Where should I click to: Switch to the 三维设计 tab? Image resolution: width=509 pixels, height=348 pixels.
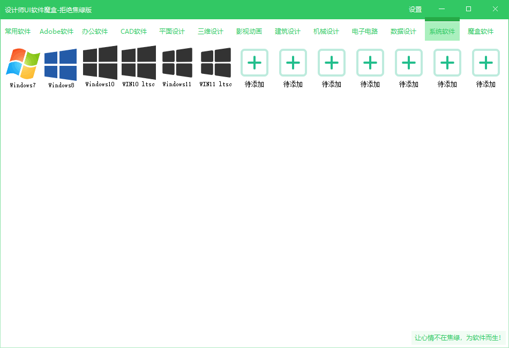pos(211,32)
